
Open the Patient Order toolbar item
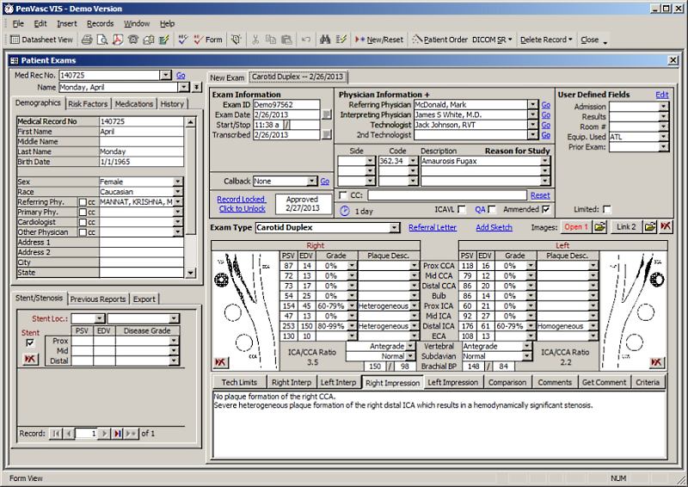(x=440, y=40)
